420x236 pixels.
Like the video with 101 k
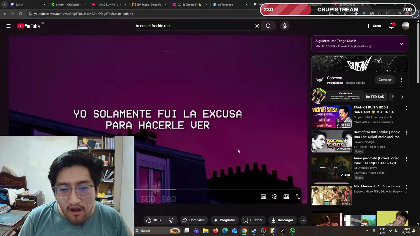[x=154, y=220]
